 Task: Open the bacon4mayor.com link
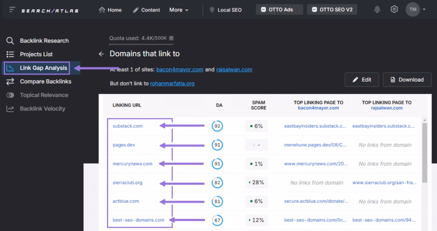(x=180, y=69)
